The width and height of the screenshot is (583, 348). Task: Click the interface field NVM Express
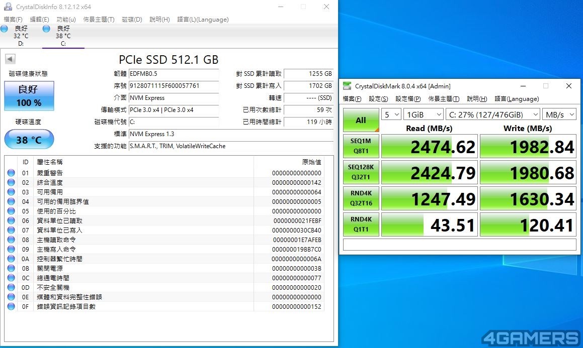pyautogui.click(x=174, y=98)
